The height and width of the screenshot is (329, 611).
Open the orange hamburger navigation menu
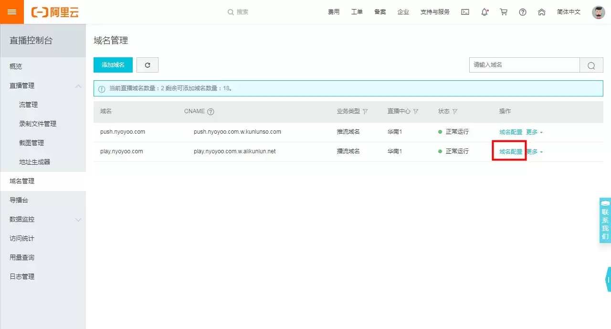pos(12,12)
